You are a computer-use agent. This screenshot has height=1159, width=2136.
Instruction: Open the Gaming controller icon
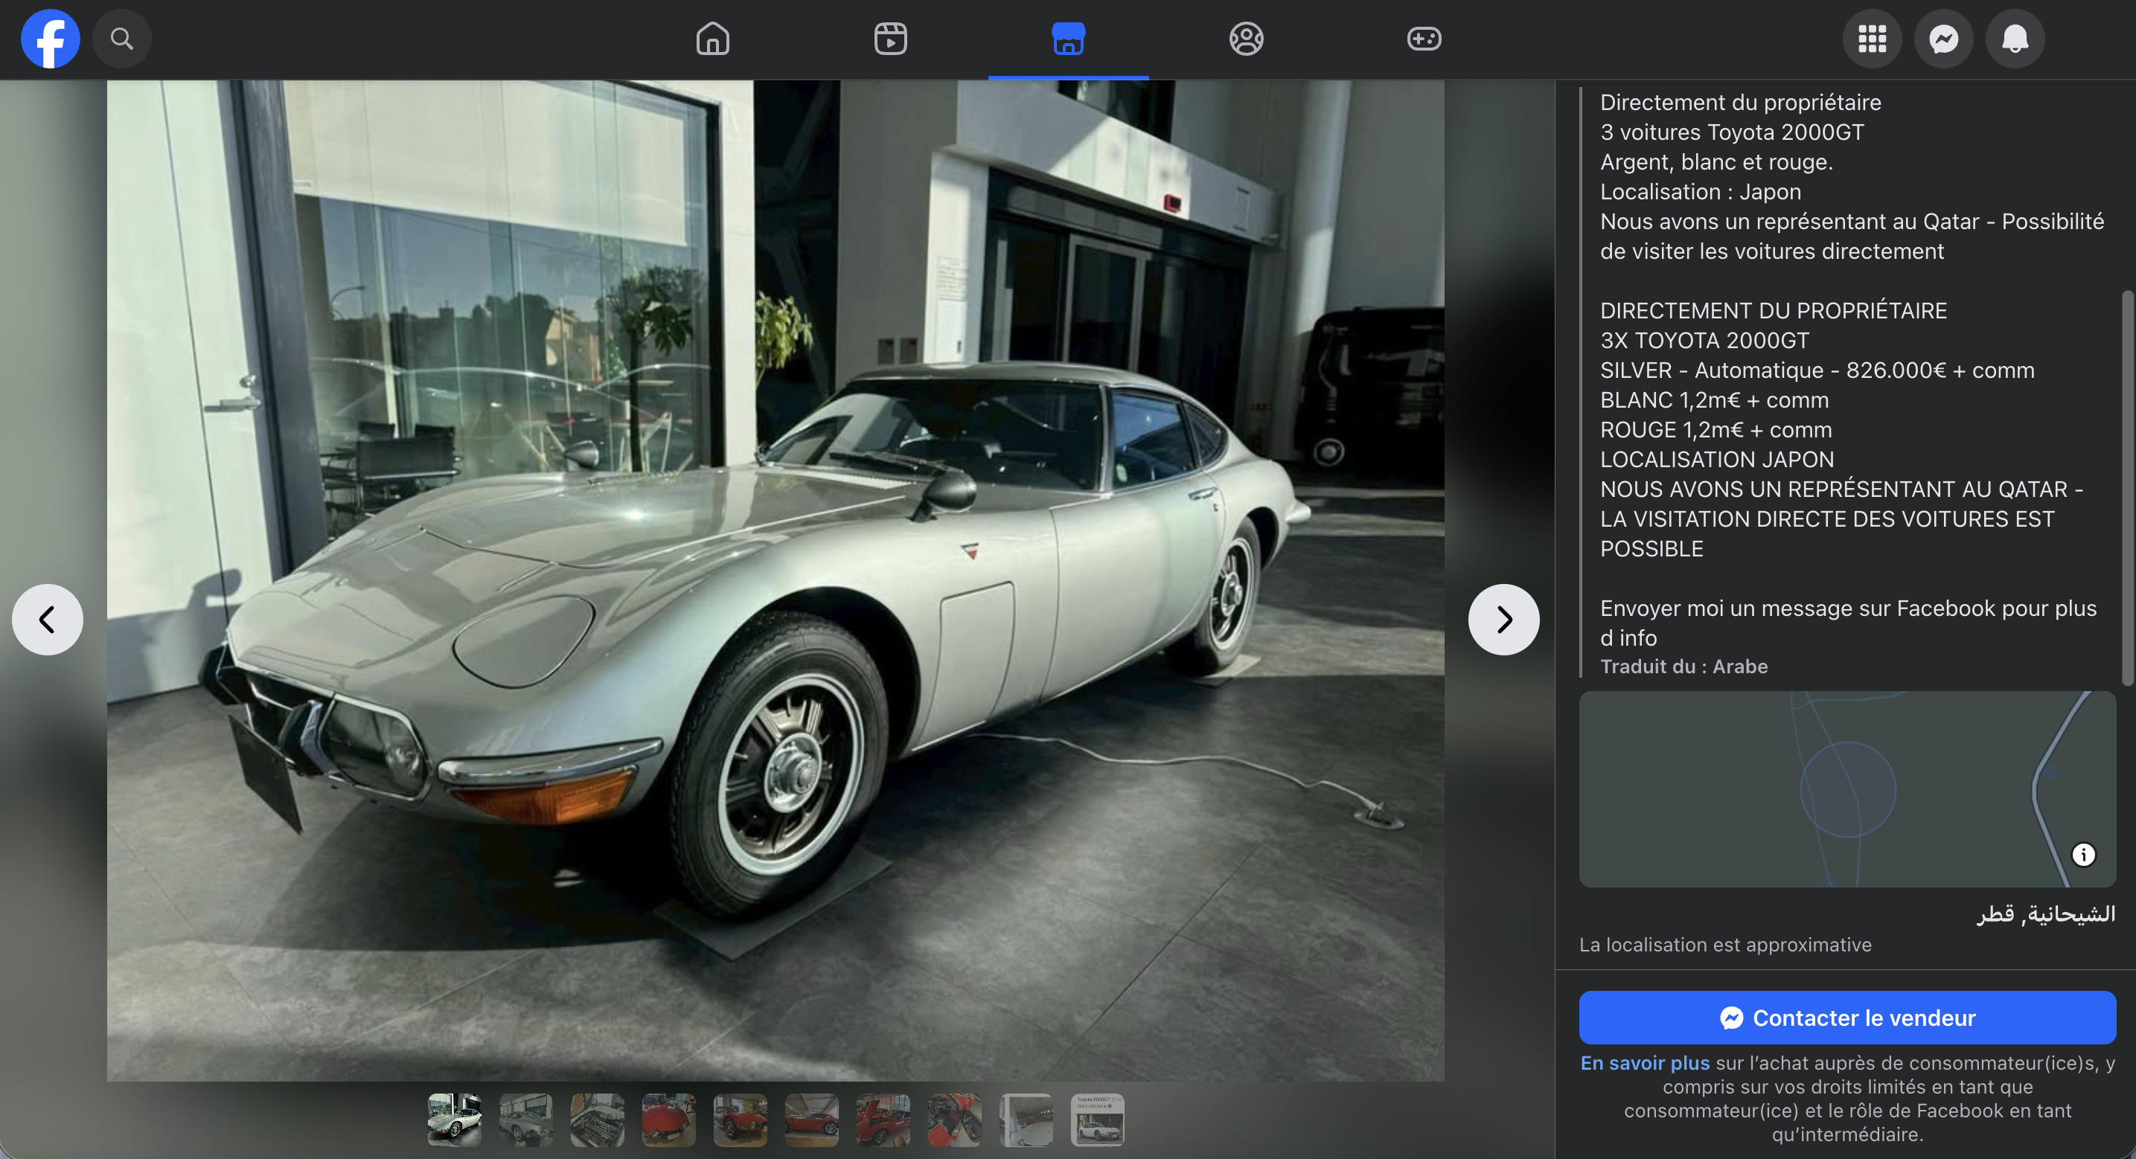tap(1424, 39)
